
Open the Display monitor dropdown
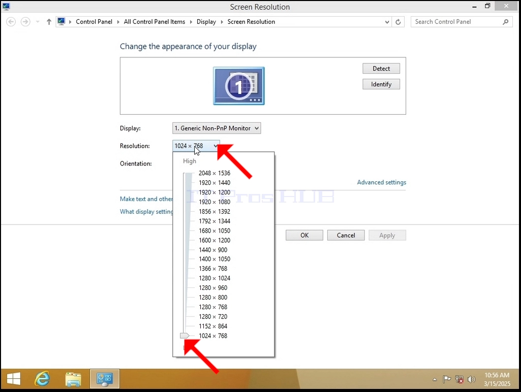(217, 128)
